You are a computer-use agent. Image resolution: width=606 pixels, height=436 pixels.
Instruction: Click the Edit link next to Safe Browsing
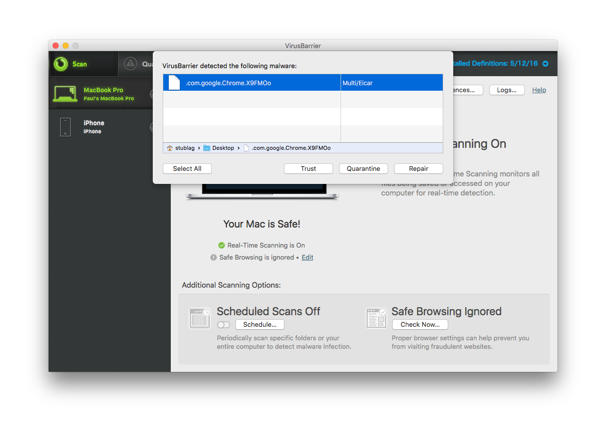[x=308, y=258]
